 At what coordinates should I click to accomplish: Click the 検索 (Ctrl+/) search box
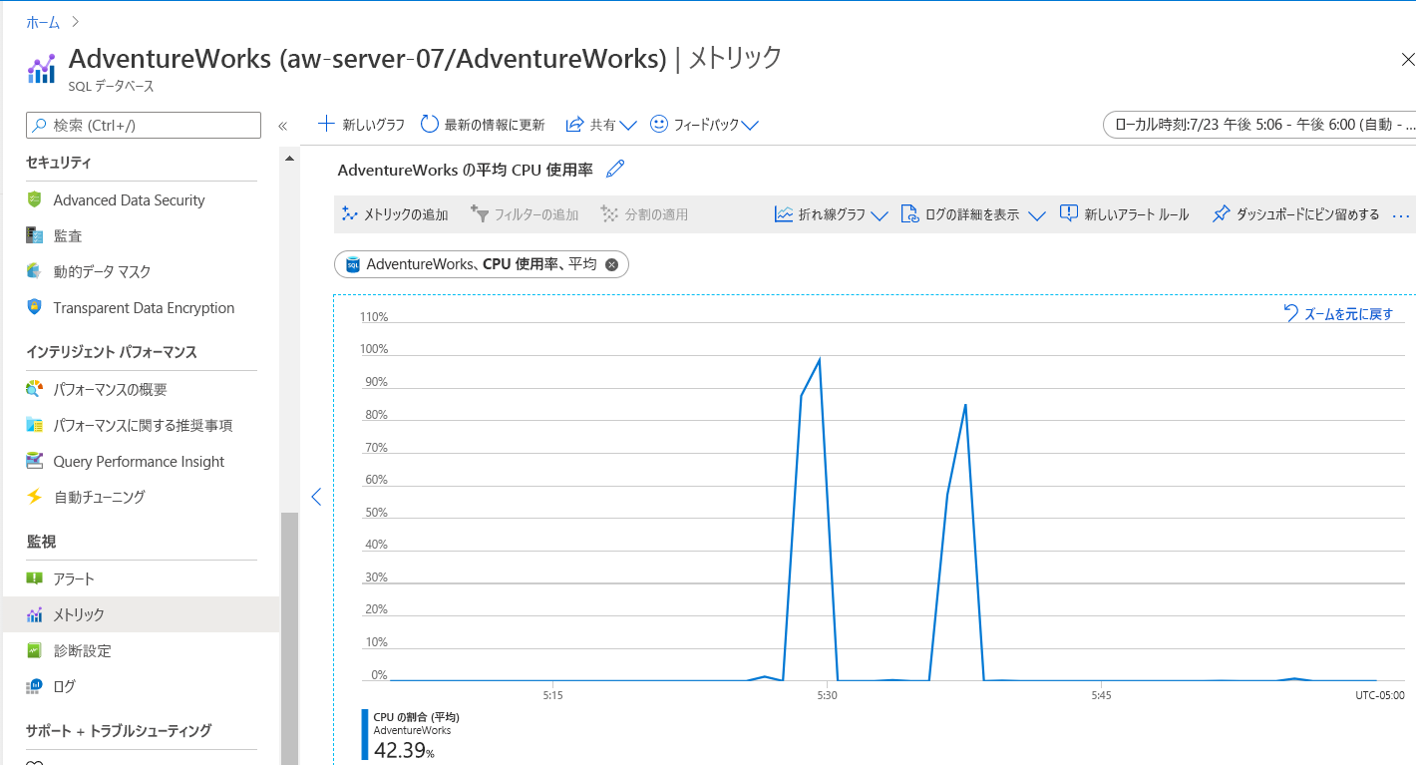[144, 125]
